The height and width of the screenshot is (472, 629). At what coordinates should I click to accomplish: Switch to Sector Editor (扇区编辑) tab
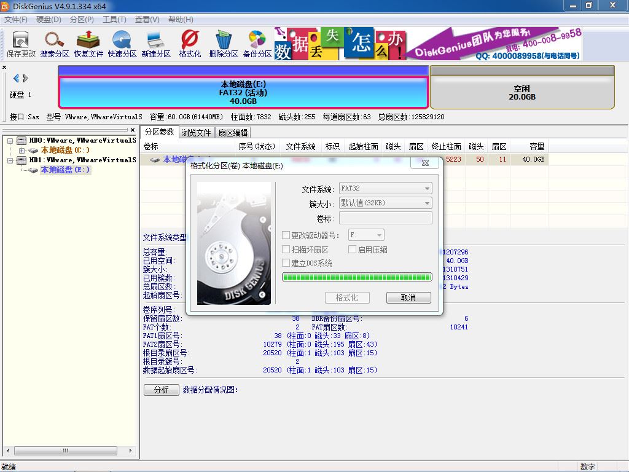click(233, 133)
